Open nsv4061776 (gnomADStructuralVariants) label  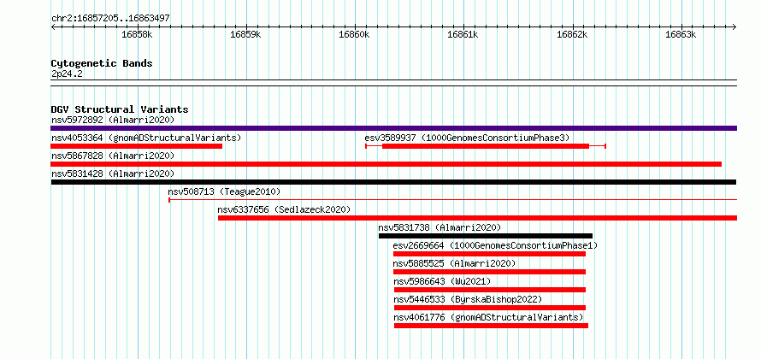coord(488,317)
